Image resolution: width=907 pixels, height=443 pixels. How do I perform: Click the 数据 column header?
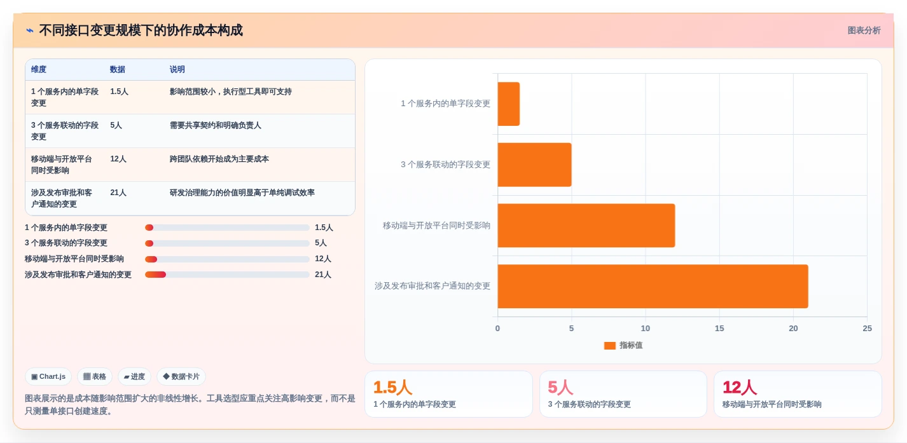coord(118,69)
